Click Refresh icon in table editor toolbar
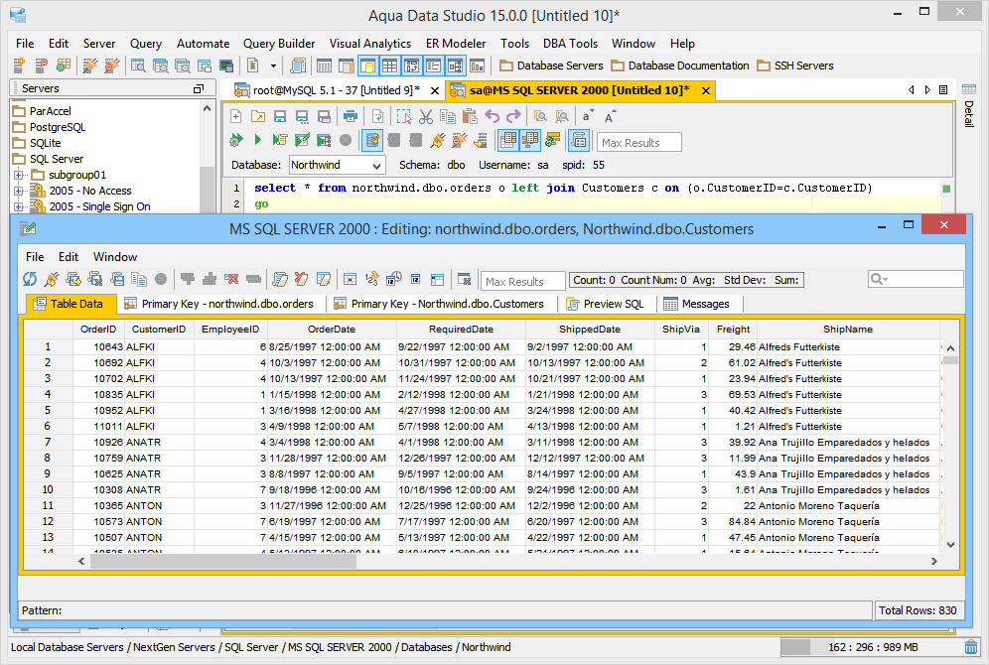Viewport: 989px width, 665px height. [x=30, y=280]
